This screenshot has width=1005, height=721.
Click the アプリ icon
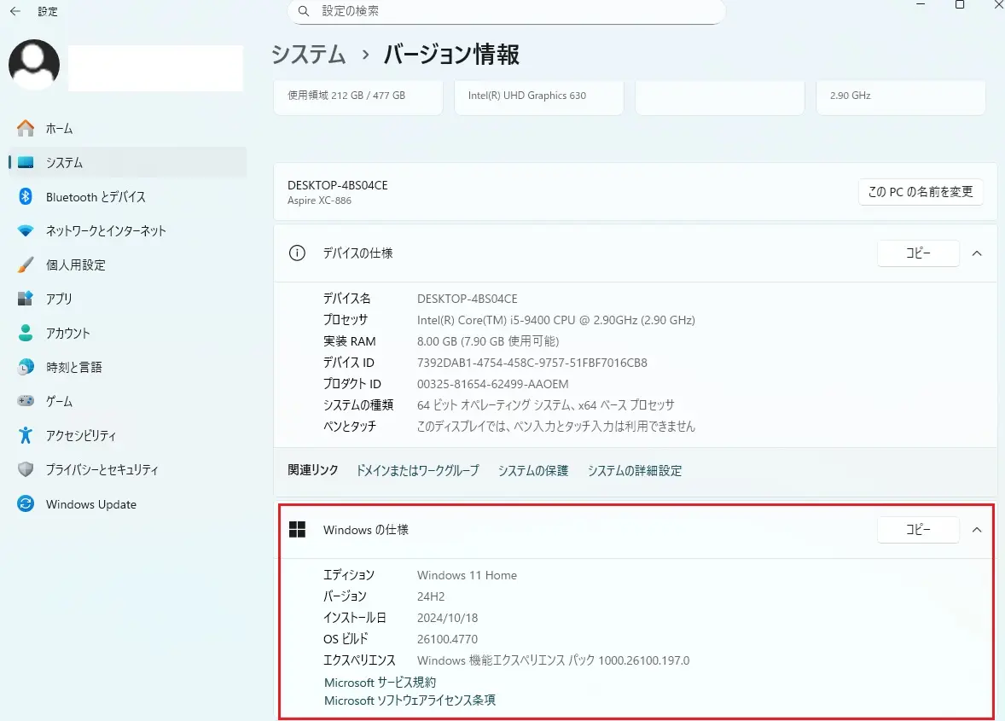pos(26,298)
